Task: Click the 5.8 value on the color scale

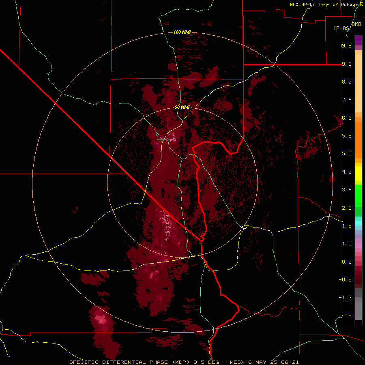Action: coord(347,136)
